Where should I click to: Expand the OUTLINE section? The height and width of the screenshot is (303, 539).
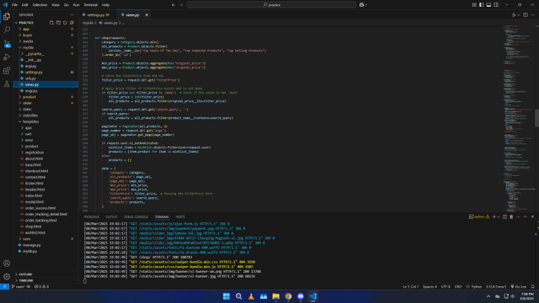coord(26,274)
